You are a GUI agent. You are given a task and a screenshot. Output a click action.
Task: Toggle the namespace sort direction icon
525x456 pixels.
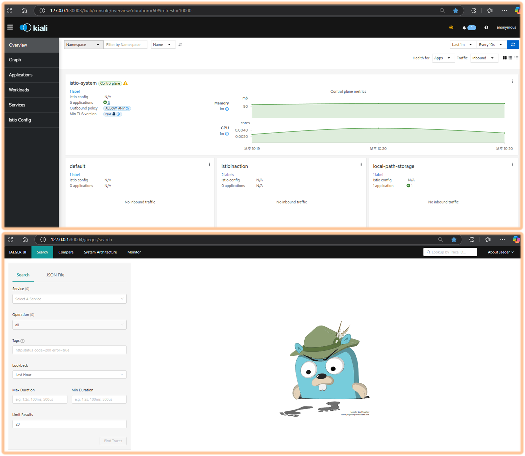point(180,45)
